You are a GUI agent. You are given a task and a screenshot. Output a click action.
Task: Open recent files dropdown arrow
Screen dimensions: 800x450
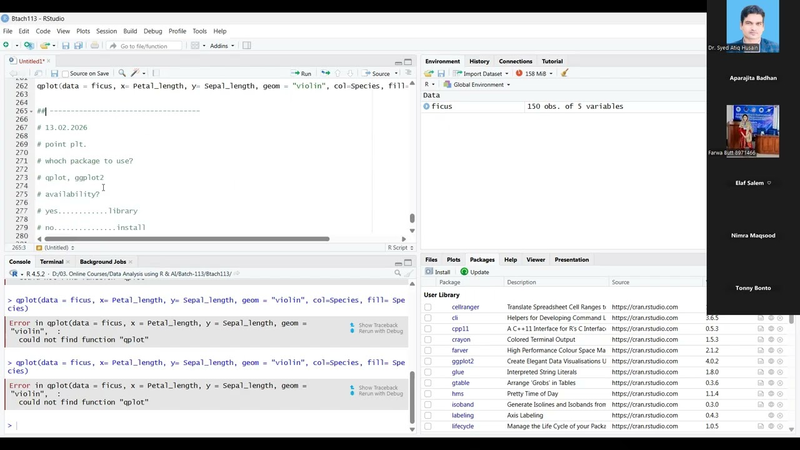[54, 46]
